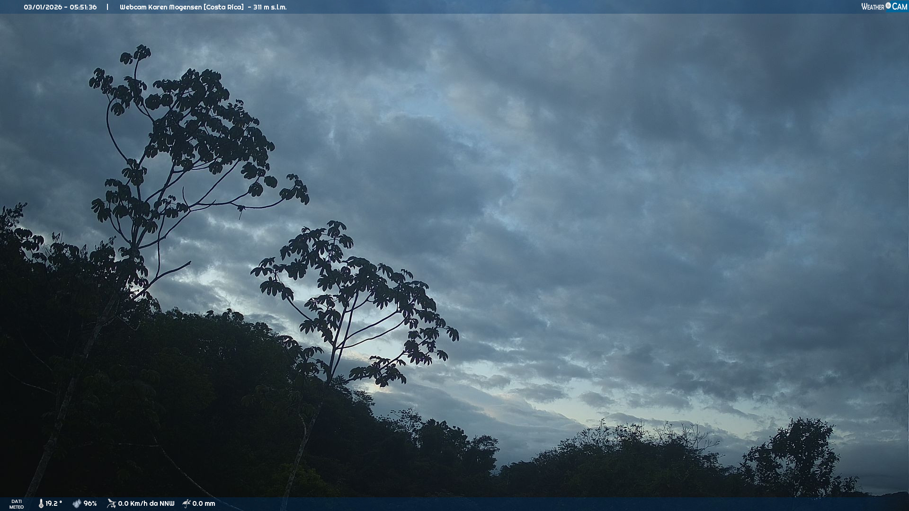
Task: Click the Webcam Karen Mogensen title
Action: (x=160, y=7)
